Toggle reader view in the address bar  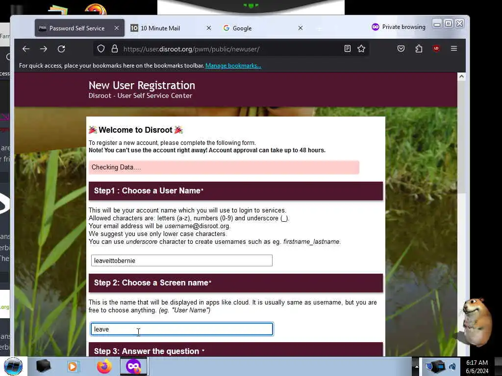point(348,48)
